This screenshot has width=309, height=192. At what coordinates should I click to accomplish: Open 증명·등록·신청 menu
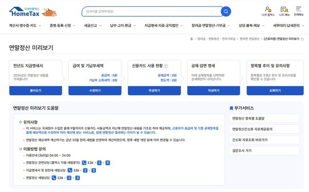point(60,26)
